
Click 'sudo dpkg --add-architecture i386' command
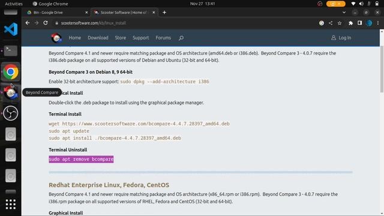point(164,82)
